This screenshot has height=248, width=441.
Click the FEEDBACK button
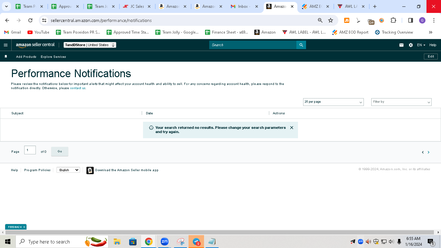(x=15, y=227)
